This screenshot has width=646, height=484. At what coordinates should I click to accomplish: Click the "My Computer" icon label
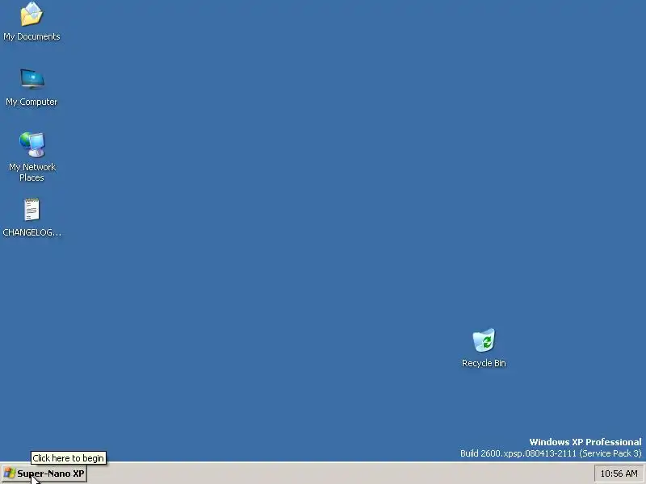tap(31, 102)
